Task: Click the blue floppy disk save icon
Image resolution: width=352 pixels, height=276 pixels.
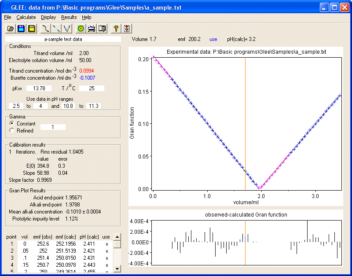Action: tap(21, 29)
